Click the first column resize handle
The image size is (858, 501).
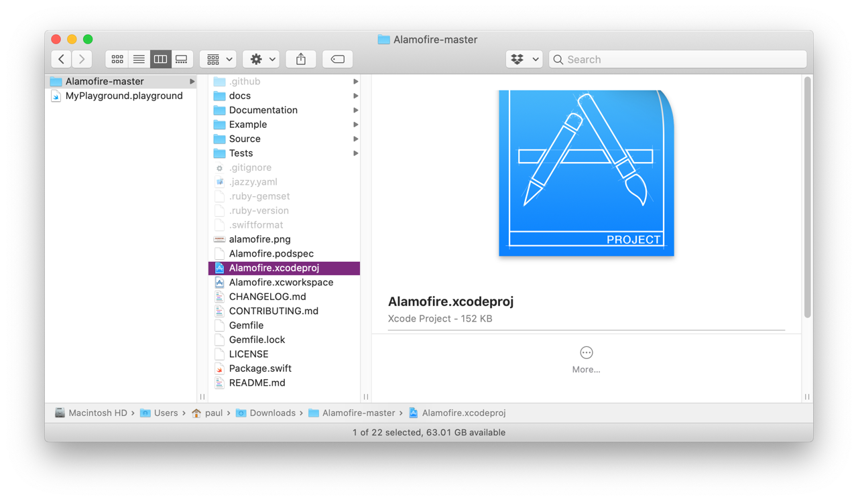pos(202,397)
